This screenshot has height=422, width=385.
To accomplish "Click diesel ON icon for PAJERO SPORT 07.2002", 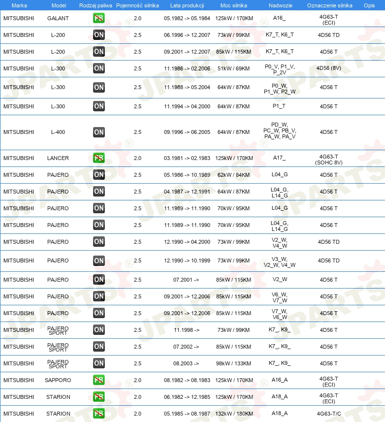I will point(99,346).
